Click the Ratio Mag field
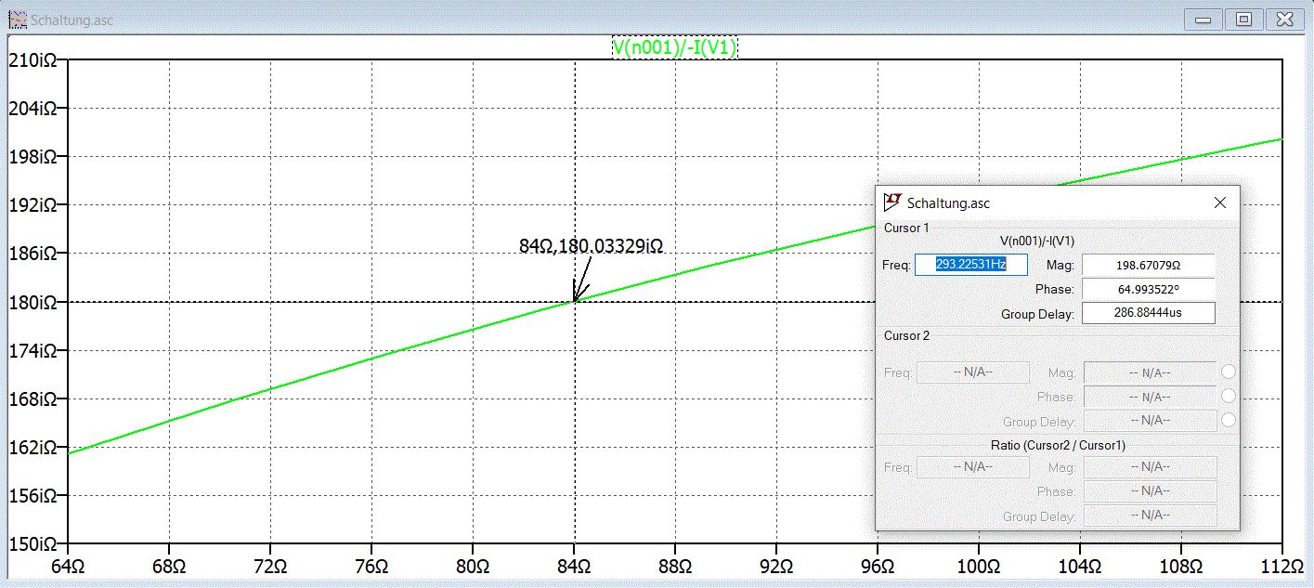The image size is (1314, 588). pyautogui.click(x=1150, y=467)
